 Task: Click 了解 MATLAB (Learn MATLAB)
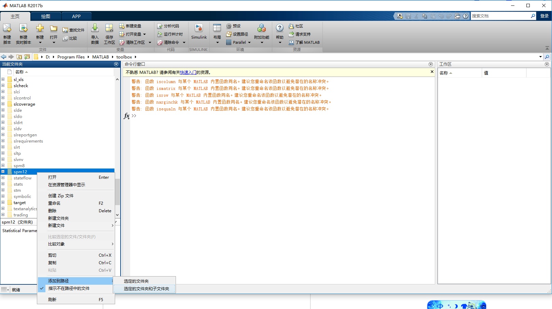tap(304, 42)
